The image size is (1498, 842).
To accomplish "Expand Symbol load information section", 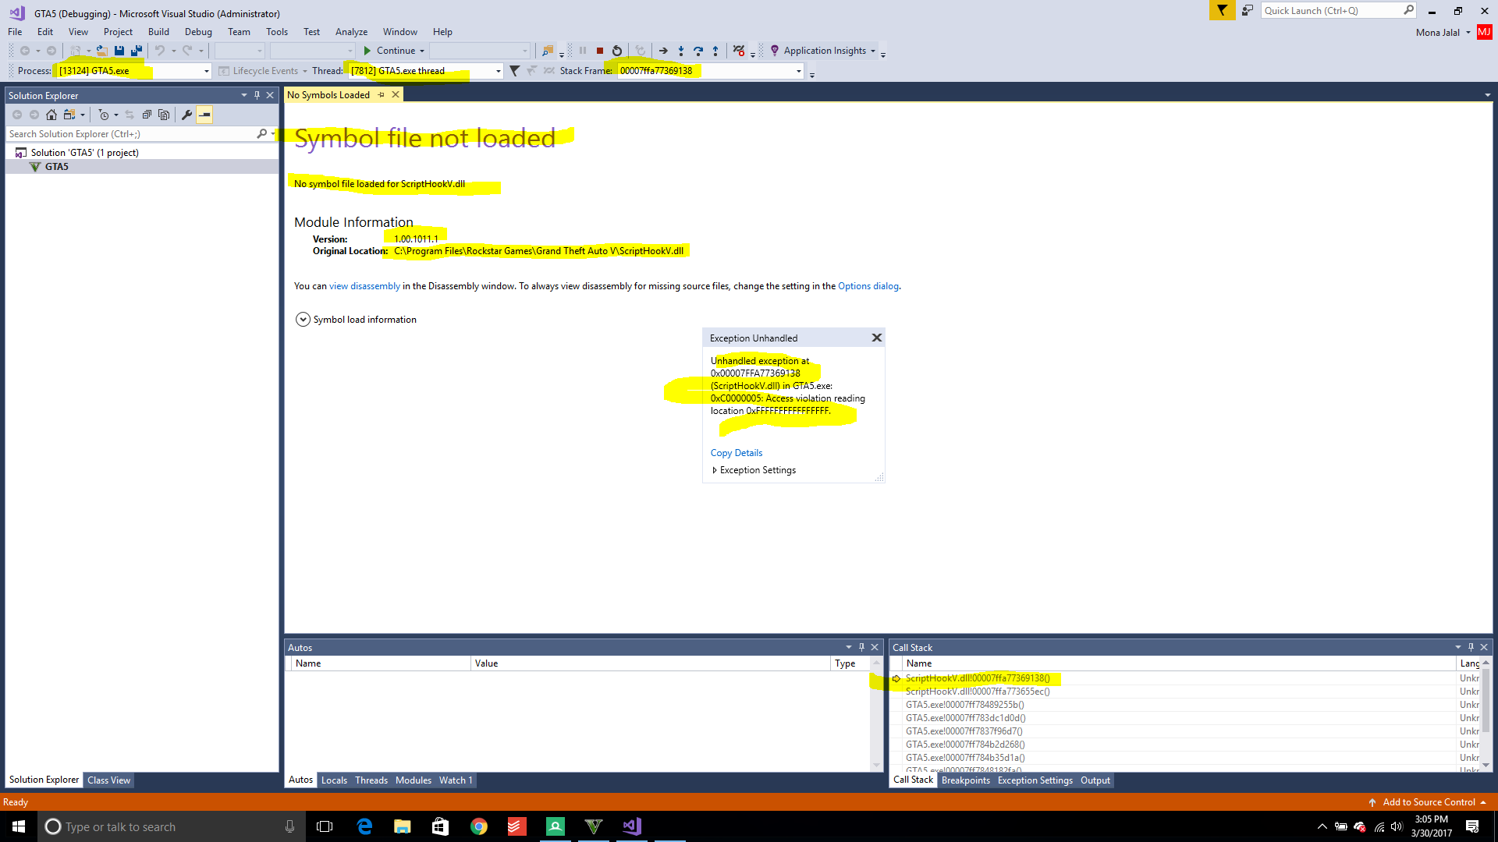I will click(303, 320).
